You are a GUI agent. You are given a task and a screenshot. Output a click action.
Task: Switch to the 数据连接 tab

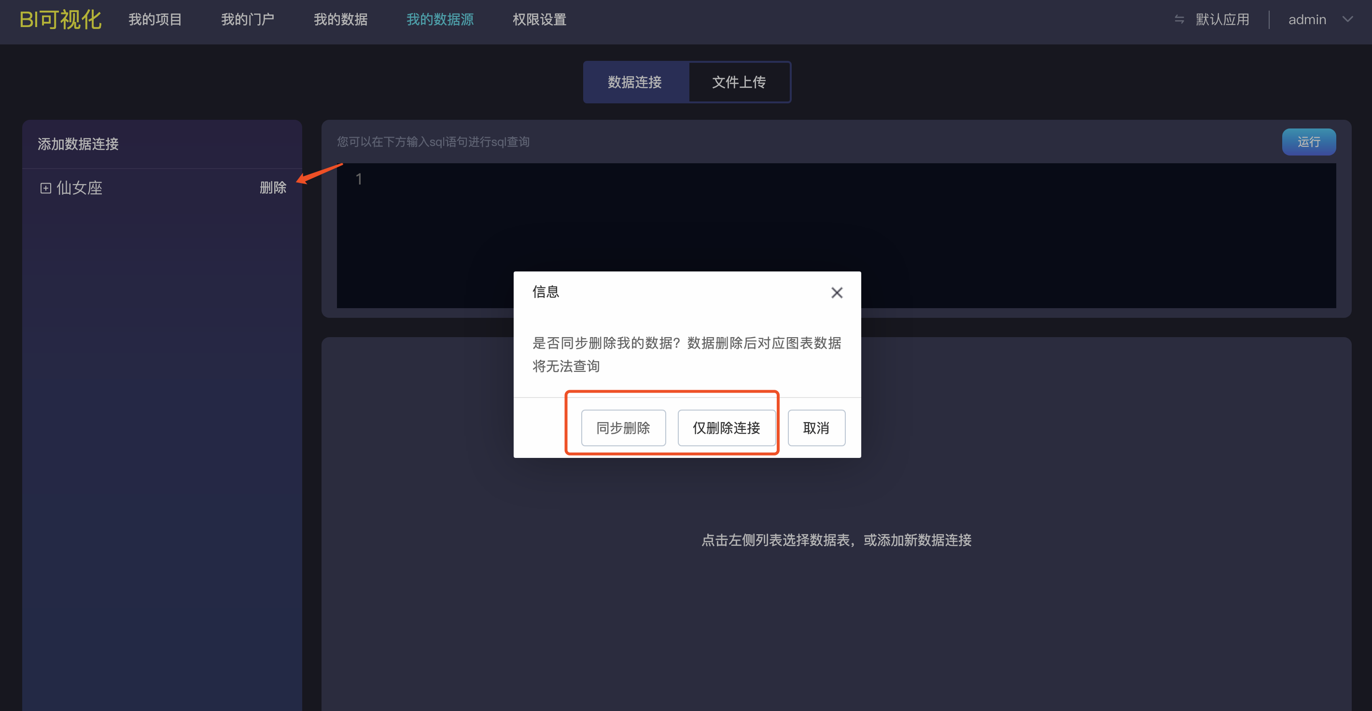635,82
